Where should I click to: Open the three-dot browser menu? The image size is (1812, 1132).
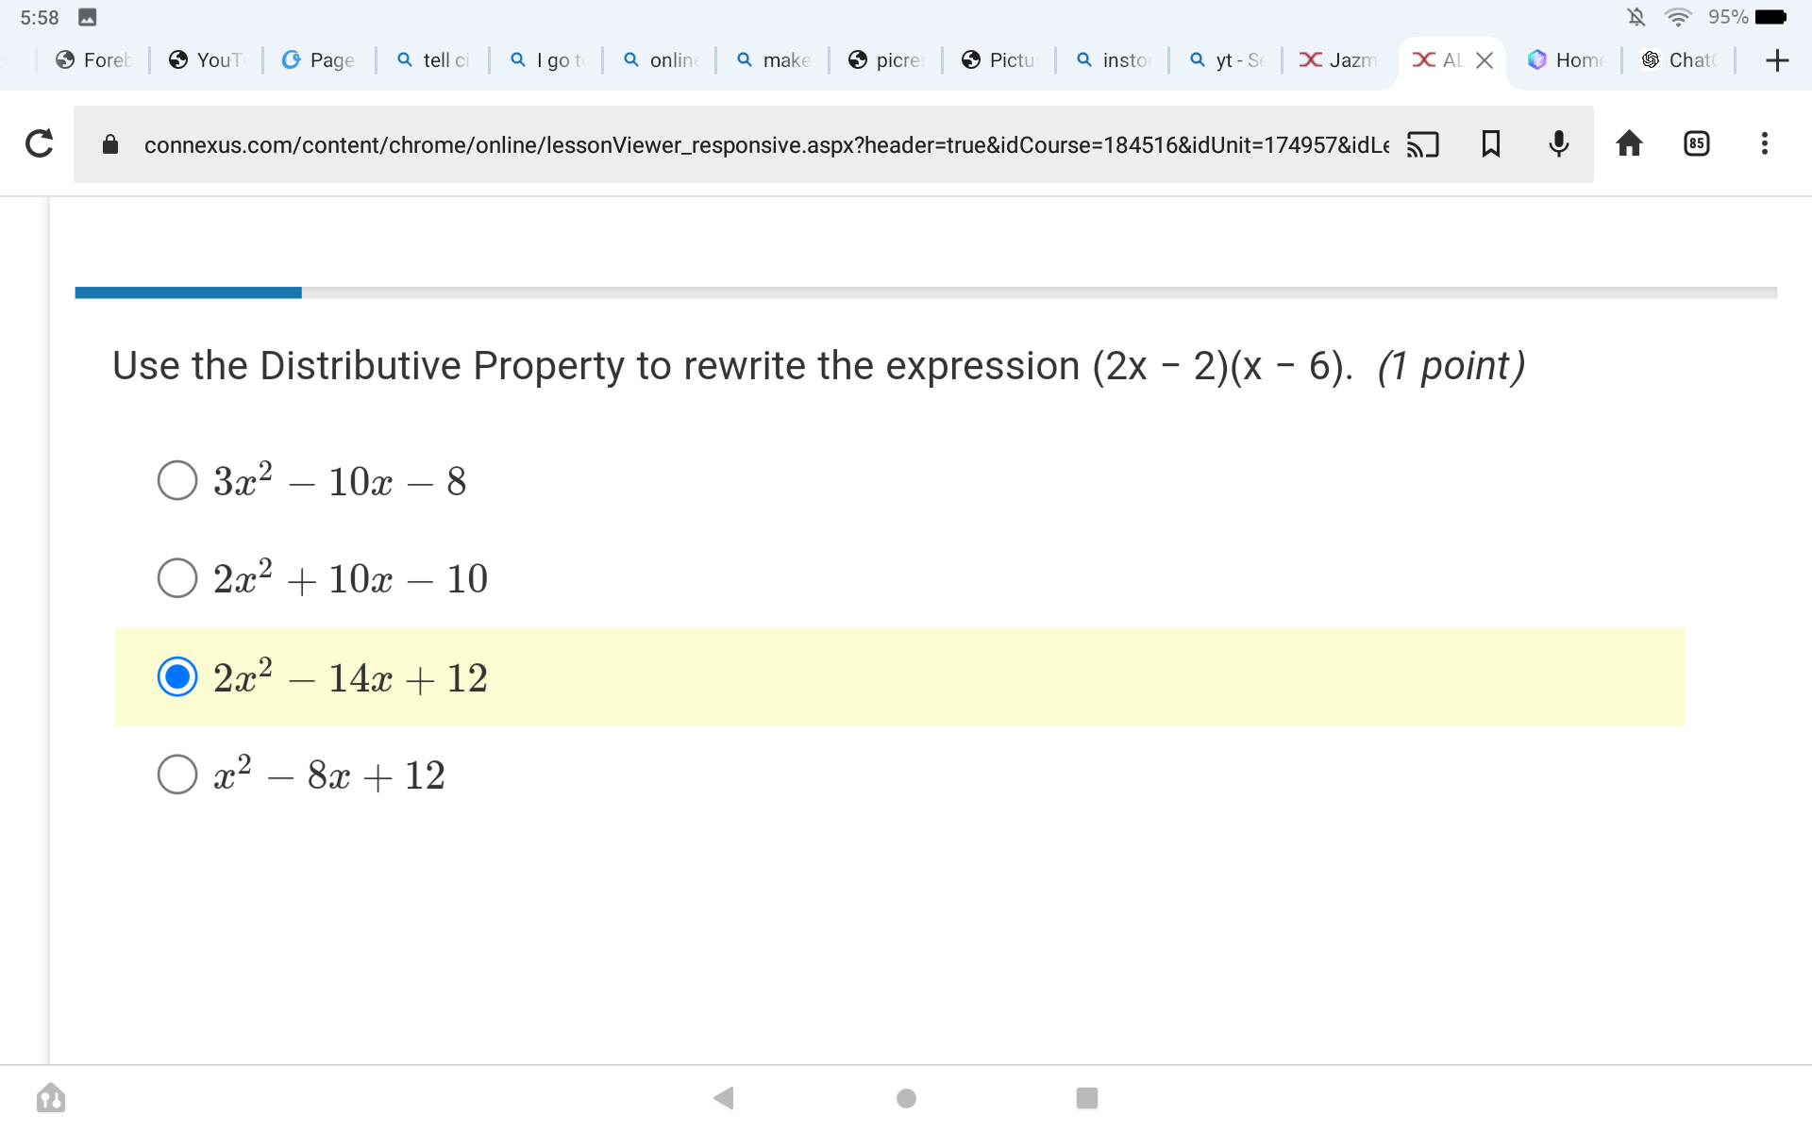tap(1764, 143)
